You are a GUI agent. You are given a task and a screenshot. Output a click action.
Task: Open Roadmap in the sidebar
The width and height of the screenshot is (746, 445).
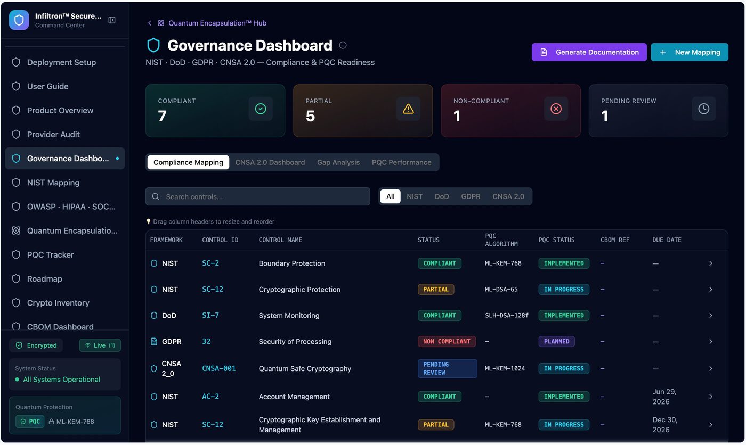[65, 279]
